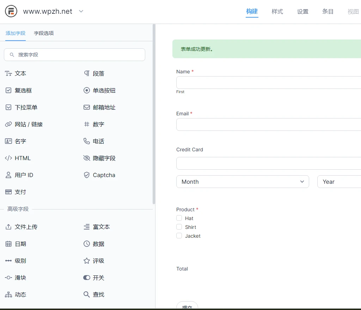Screen dimensions: 361x310
Task: Choose the 电话 (Phone) field icon
Action: click(95, 141)
